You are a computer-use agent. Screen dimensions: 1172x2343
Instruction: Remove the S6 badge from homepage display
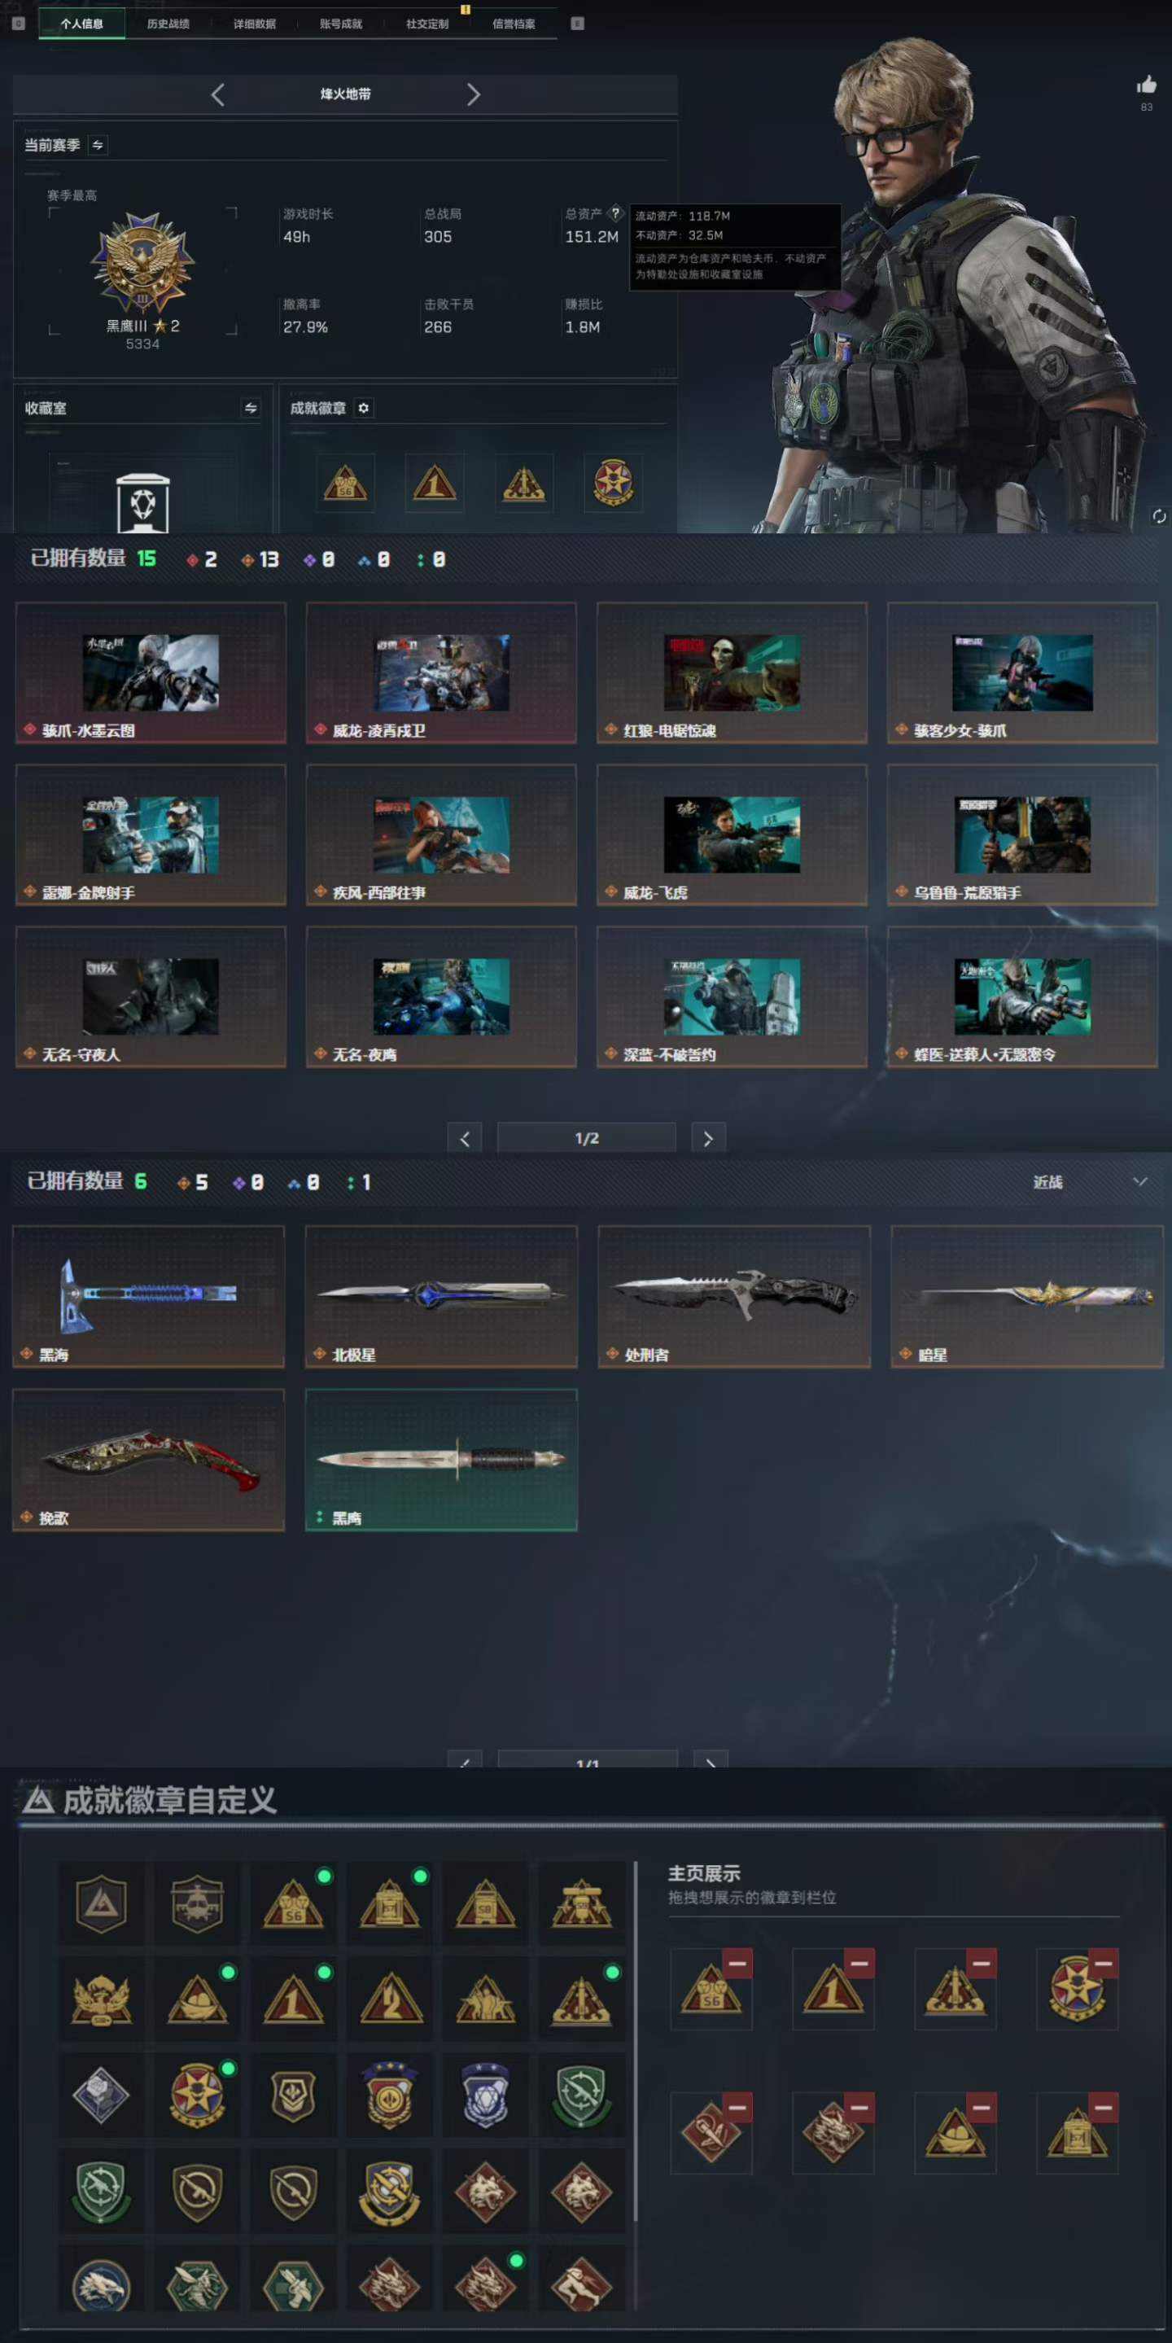737,1964
